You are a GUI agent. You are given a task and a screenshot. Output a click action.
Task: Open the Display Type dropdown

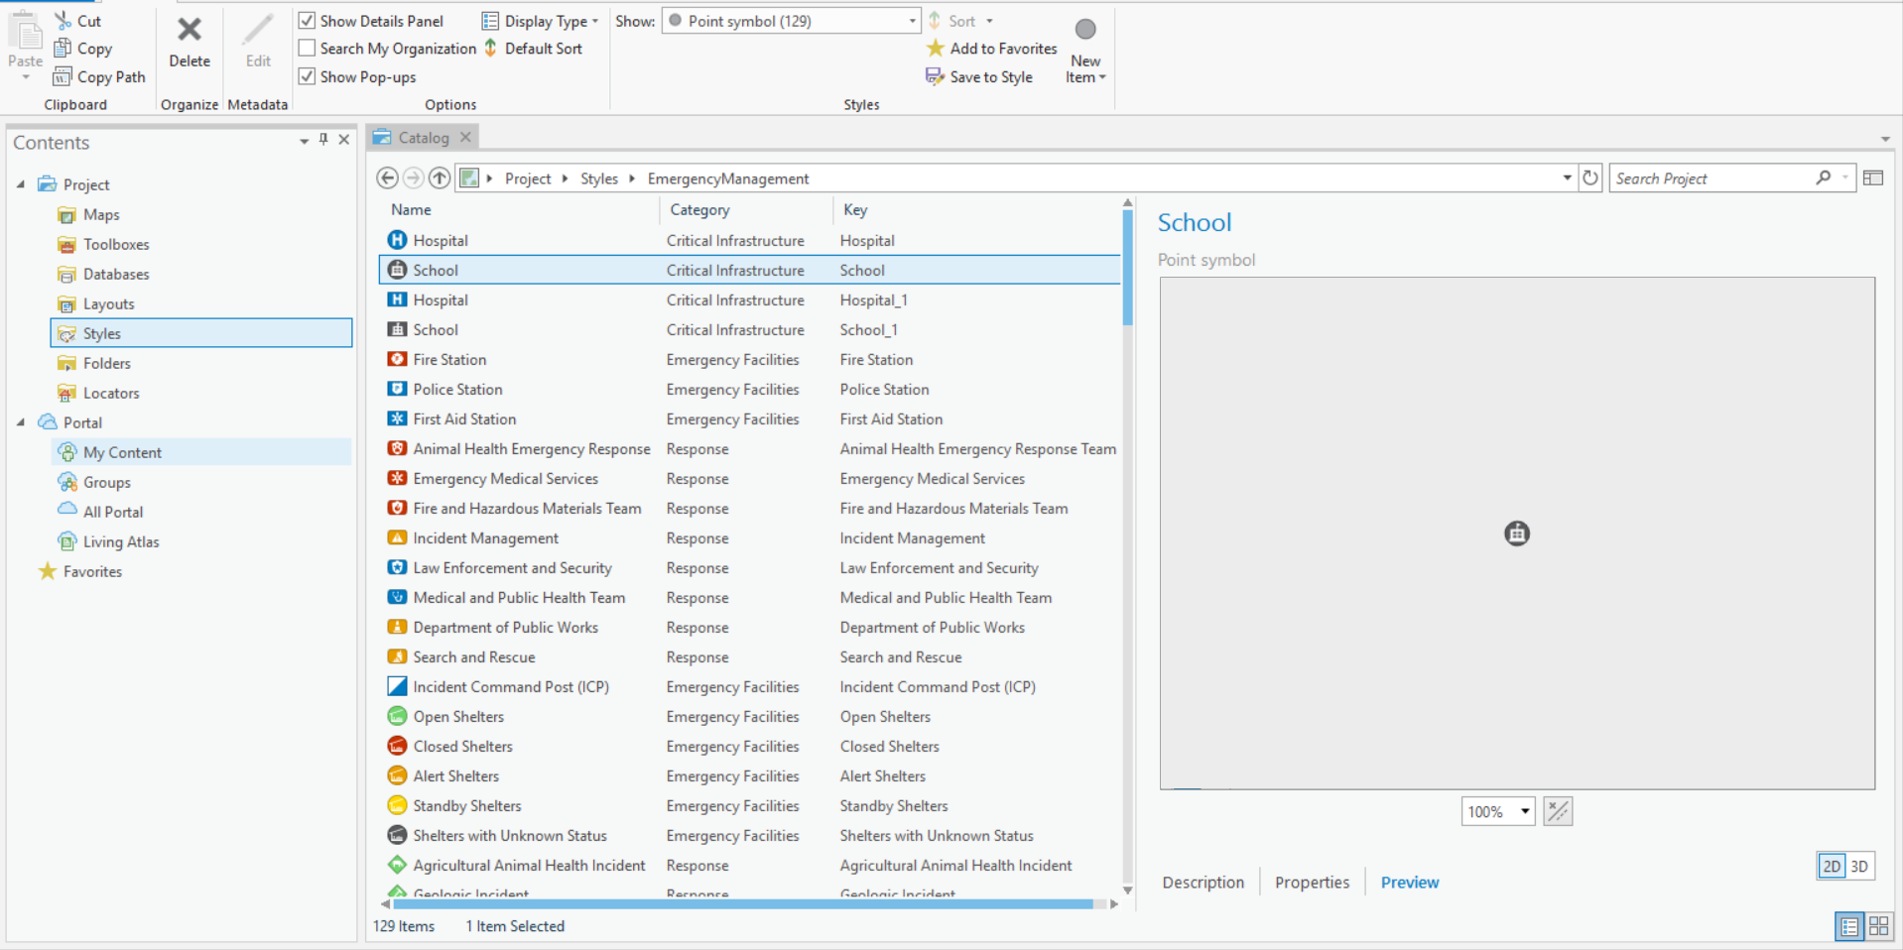click(x=540, y=21)
